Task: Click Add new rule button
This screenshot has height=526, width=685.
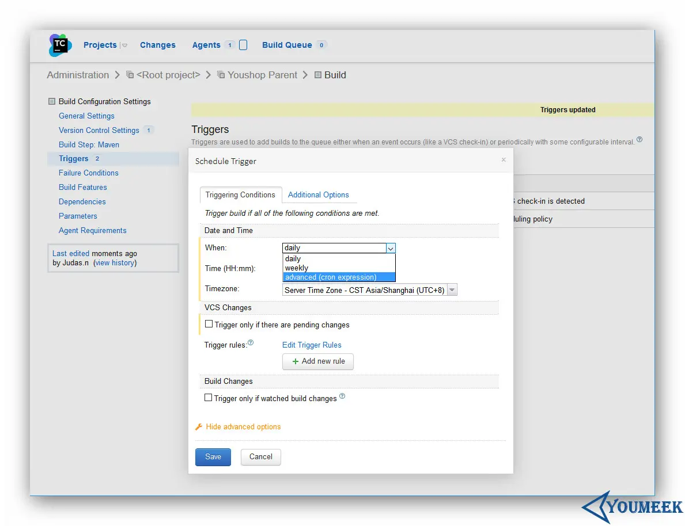Action: [318, 361]
